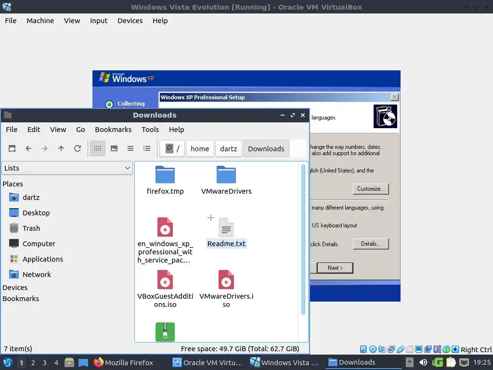Go forward in Downloads file manager
Screen dimensions: 493x370
(45, 148)
